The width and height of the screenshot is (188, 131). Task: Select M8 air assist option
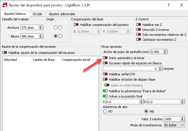[x=146, y=111]
